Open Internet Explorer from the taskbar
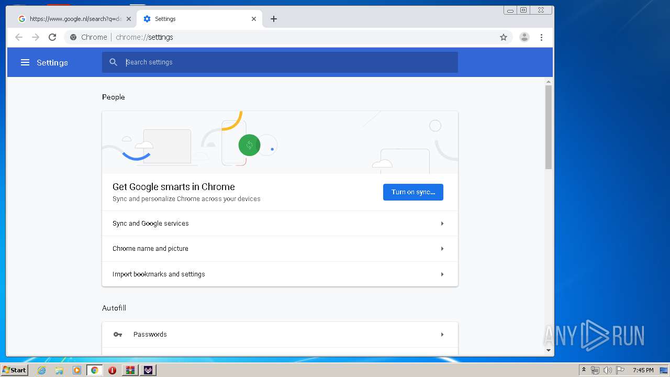 [x=42, y=370]
